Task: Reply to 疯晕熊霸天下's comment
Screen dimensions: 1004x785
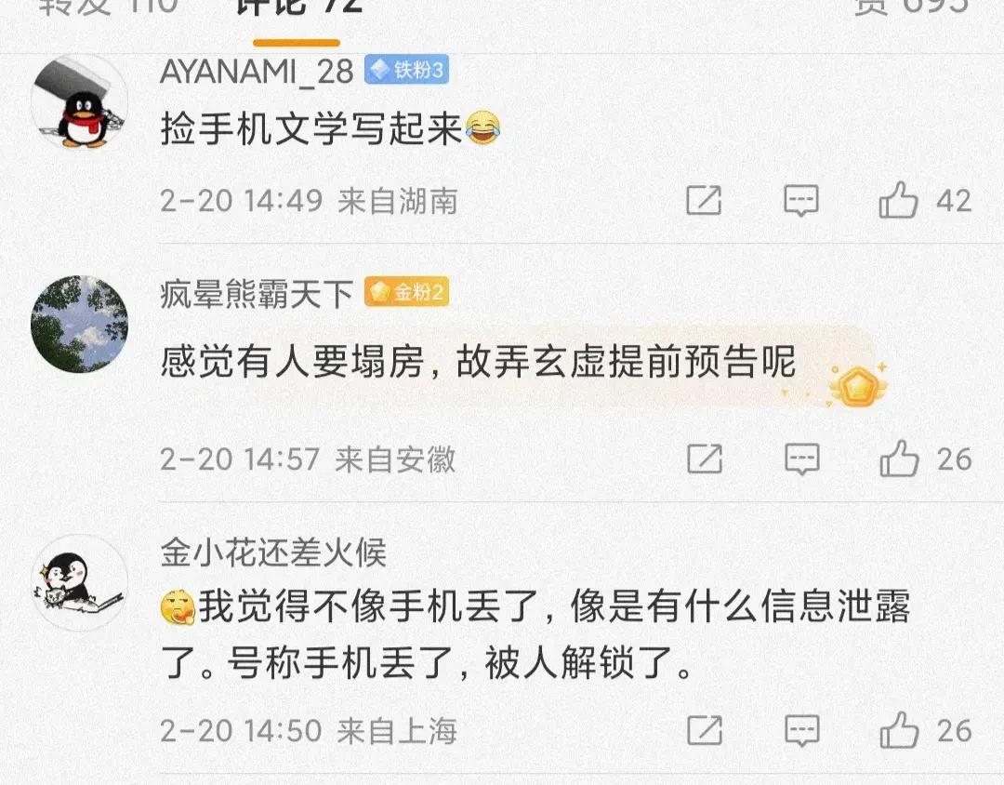Action: click(801, 459)
